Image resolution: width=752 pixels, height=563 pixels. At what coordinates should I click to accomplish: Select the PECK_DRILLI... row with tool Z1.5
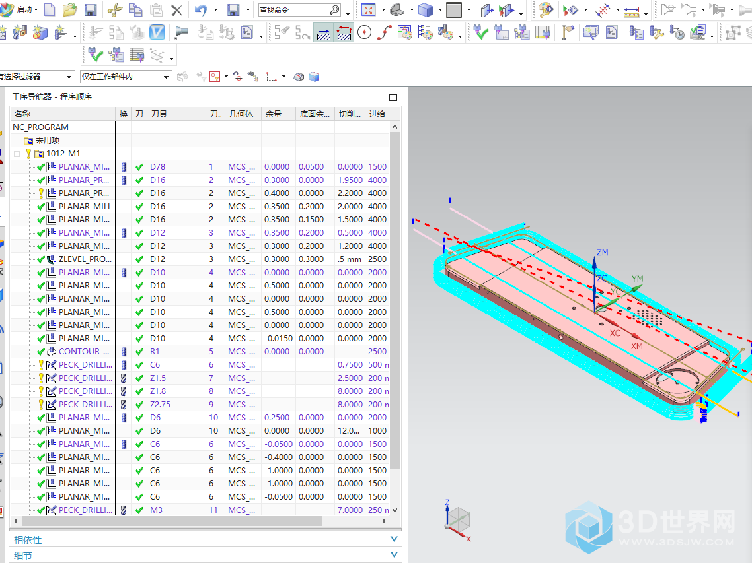pos(85,378)
